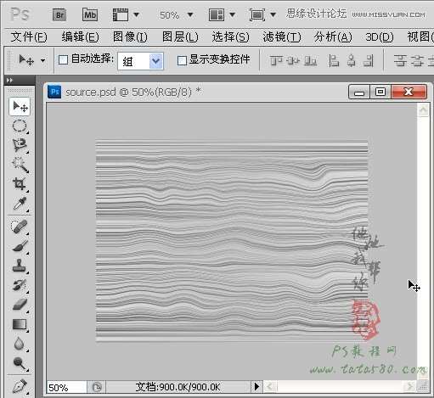Image resolution: width=434 pixels, height=398 pixels.
Task: Align vertical centers of layers
Action: [293, 60]
